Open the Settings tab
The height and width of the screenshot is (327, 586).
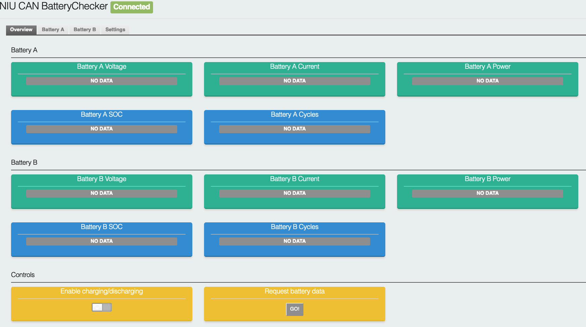pos(115,30)
